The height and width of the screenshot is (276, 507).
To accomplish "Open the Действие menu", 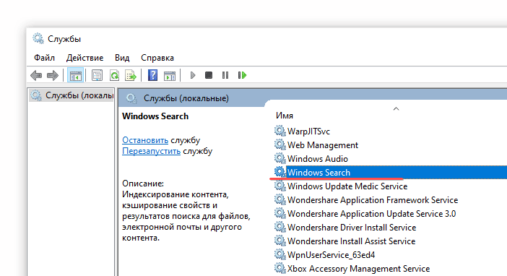I will [x=84, y=58].
